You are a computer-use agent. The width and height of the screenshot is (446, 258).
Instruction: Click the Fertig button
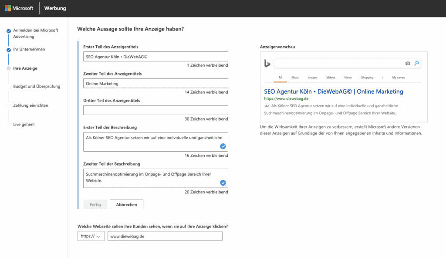coord(95,204)
